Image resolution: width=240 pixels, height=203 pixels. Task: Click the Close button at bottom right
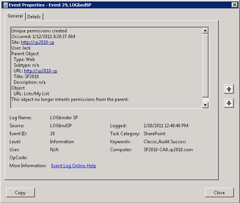tap(219, 192)
